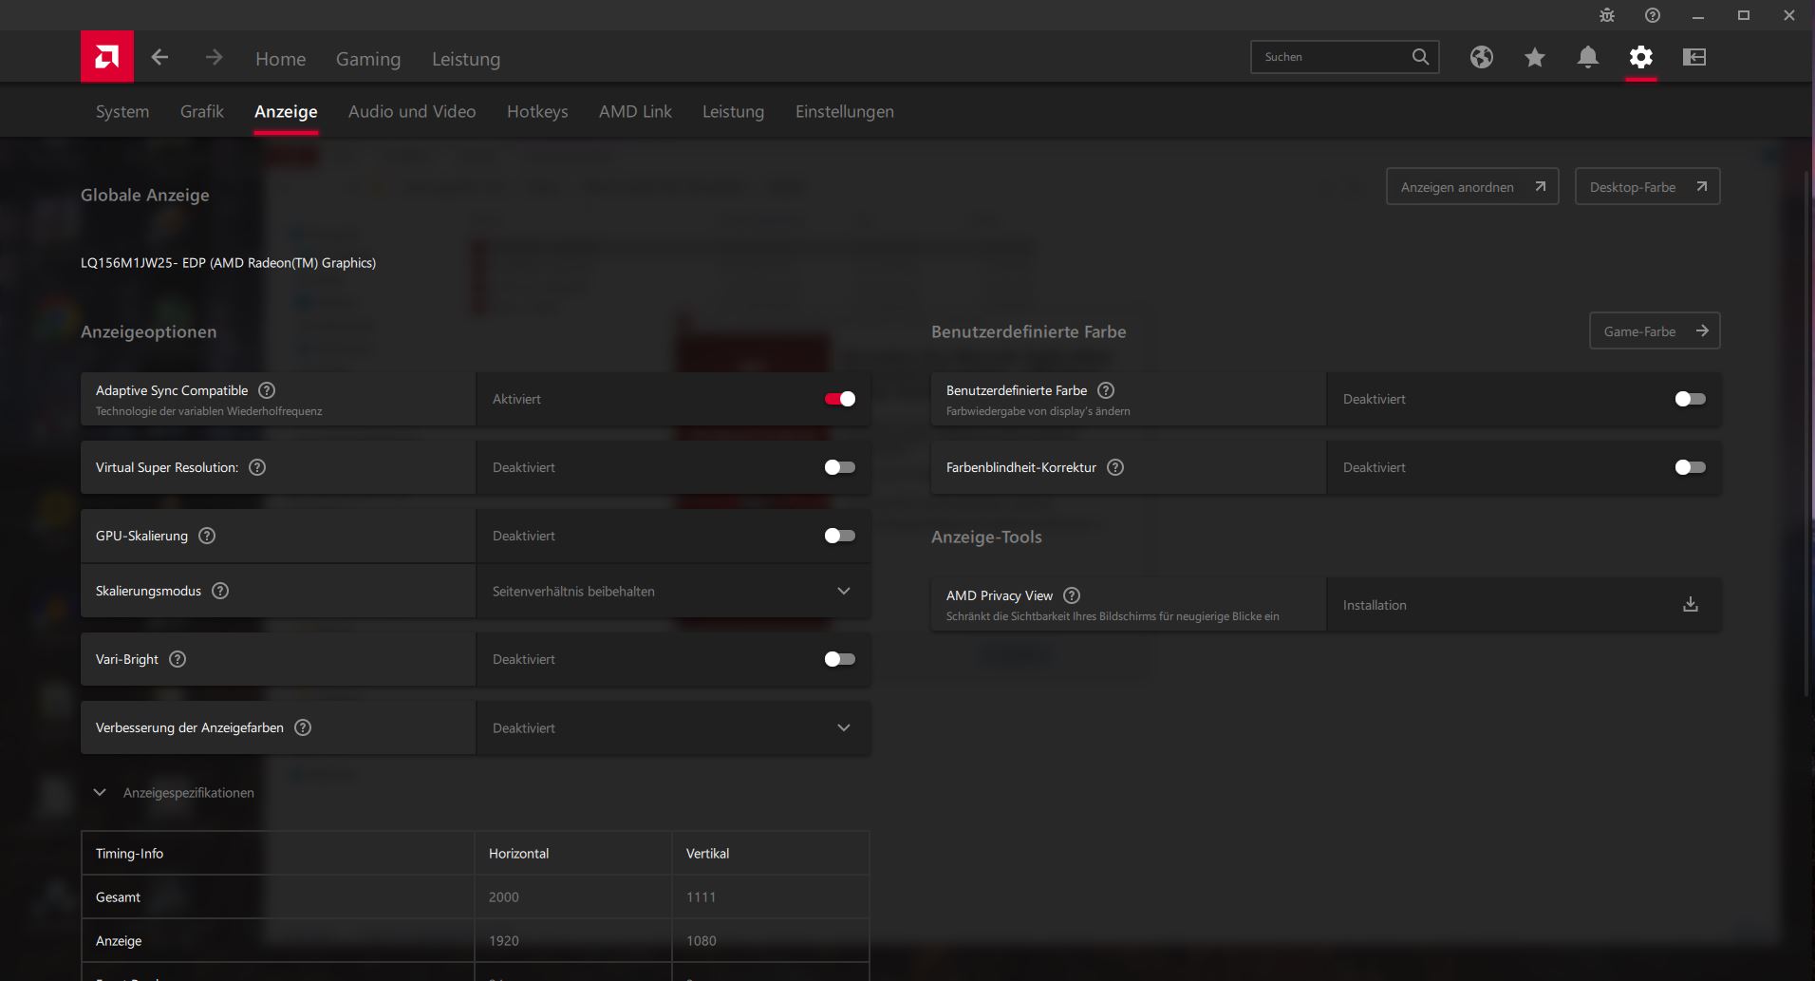Switch to Grafik tab

click(x=202, y=111)
